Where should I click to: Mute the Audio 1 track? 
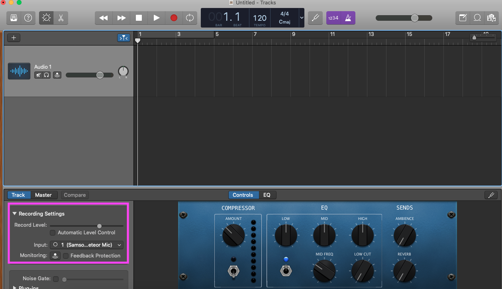(38, 75)
